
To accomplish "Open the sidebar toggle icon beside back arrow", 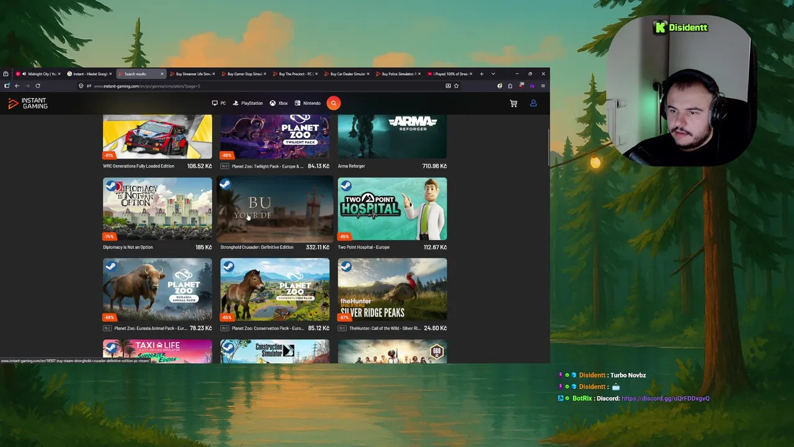I will click(7, 86).
